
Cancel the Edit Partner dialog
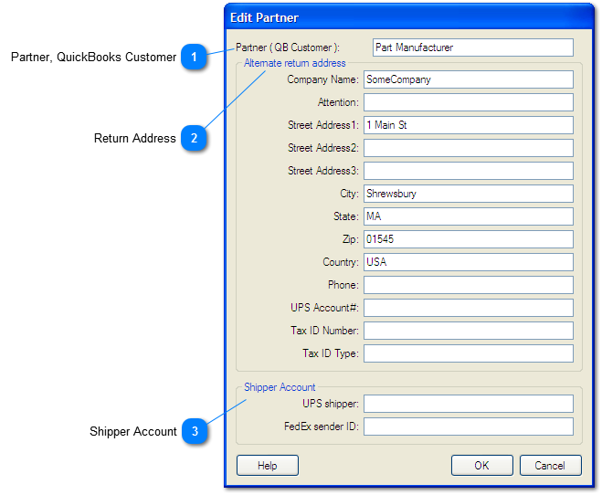click(x=550, y=466)
